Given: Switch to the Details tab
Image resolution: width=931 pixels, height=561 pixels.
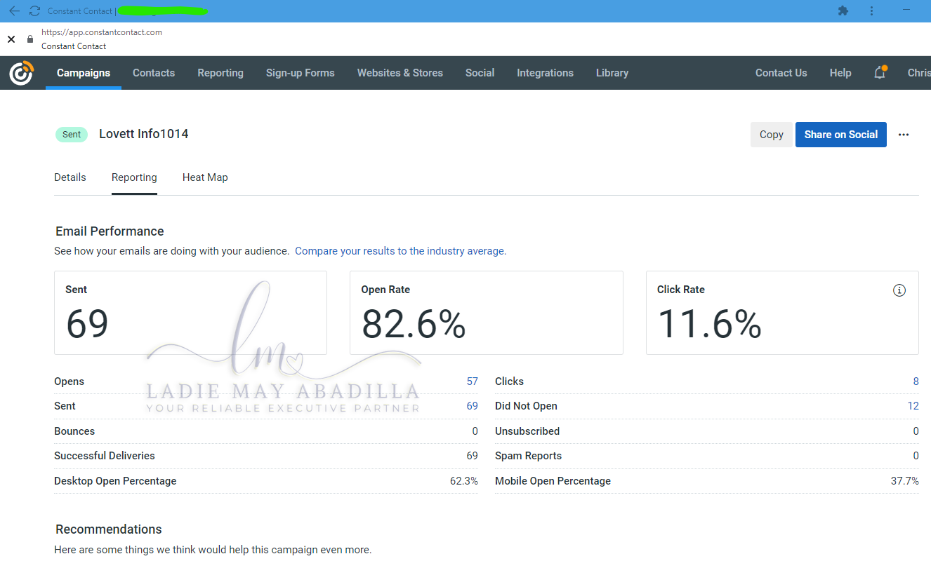Looking at the screenshot, I should [x=70, y=177].
